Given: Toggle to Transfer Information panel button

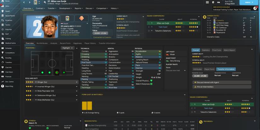Looking at the screenshot, I should 226,69.
